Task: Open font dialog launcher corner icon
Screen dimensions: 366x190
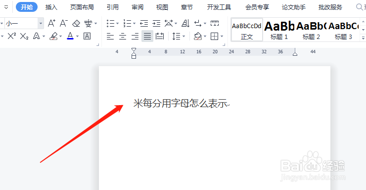Action: (98, 44)
